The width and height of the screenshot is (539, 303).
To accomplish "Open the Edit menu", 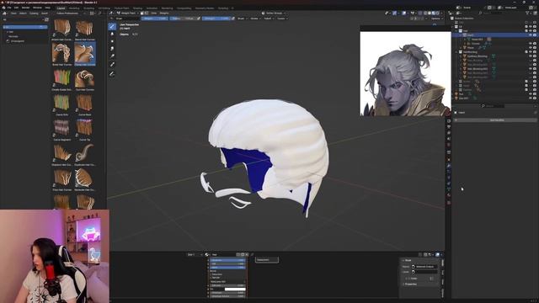I will [16, 8].
